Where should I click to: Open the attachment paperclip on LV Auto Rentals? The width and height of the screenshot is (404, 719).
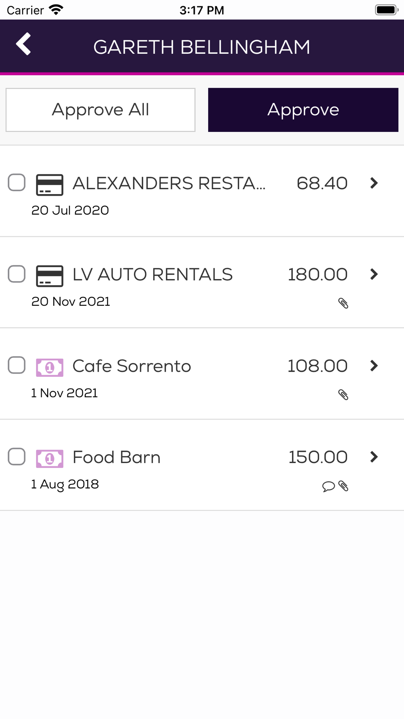click(343, 303)
